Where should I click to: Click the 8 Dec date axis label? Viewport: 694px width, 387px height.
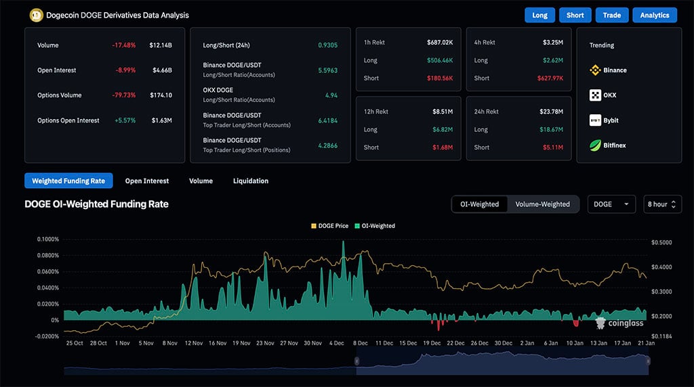(361, 343)
